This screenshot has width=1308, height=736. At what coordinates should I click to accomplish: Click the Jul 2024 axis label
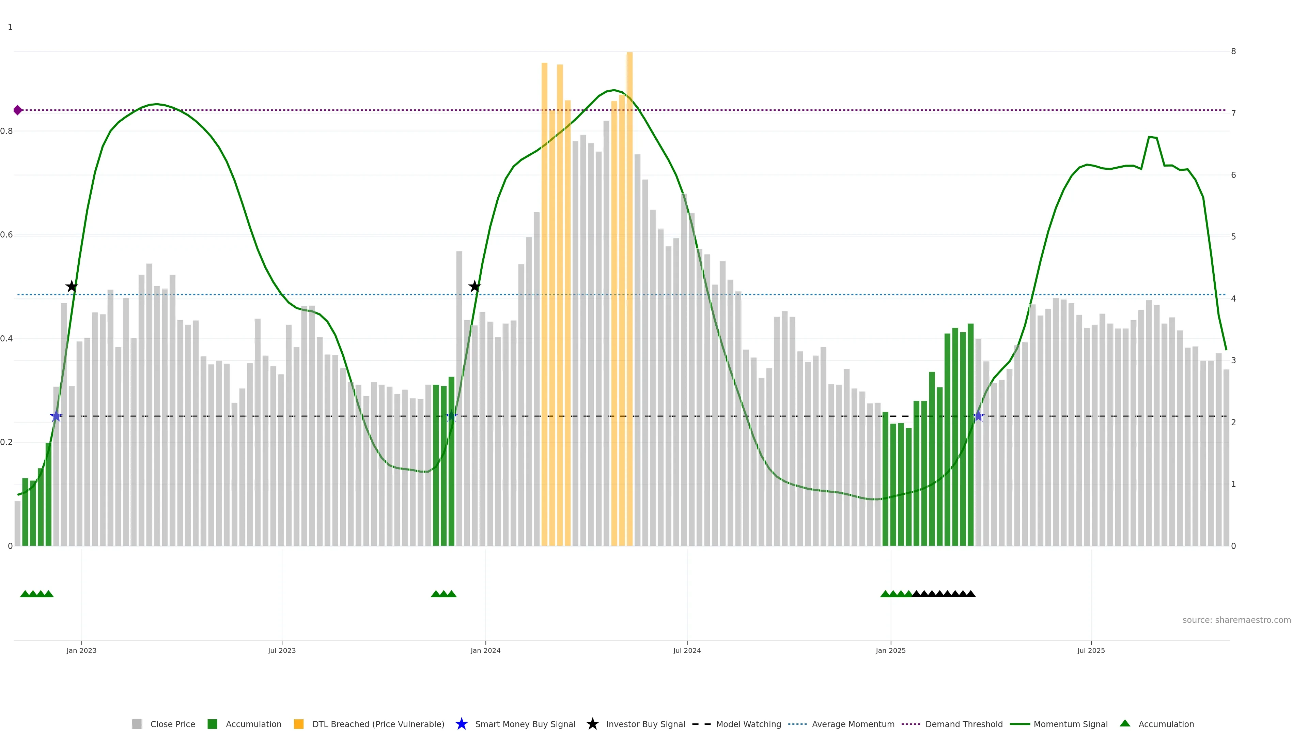pyautogui.click(x=686, y=651)
